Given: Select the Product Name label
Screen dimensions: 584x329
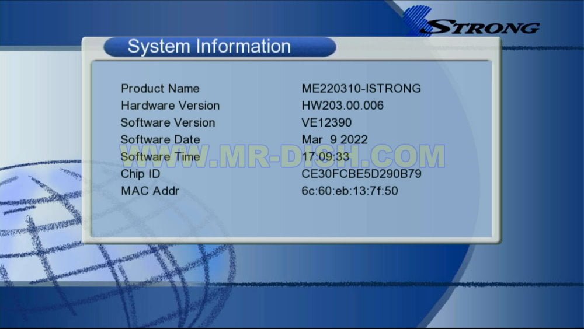Looking at the screenshot, I should (x=160, y=89).
